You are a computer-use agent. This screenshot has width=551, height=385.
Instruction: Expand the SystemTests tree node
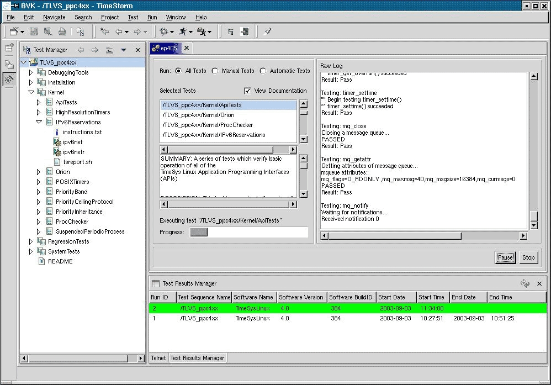coord(31,251)
